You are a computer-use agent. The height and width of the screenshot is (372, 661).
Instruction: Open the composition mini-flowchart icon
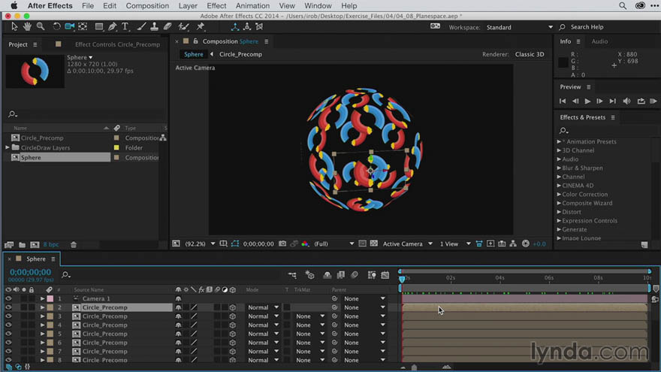tap(292, 275)
